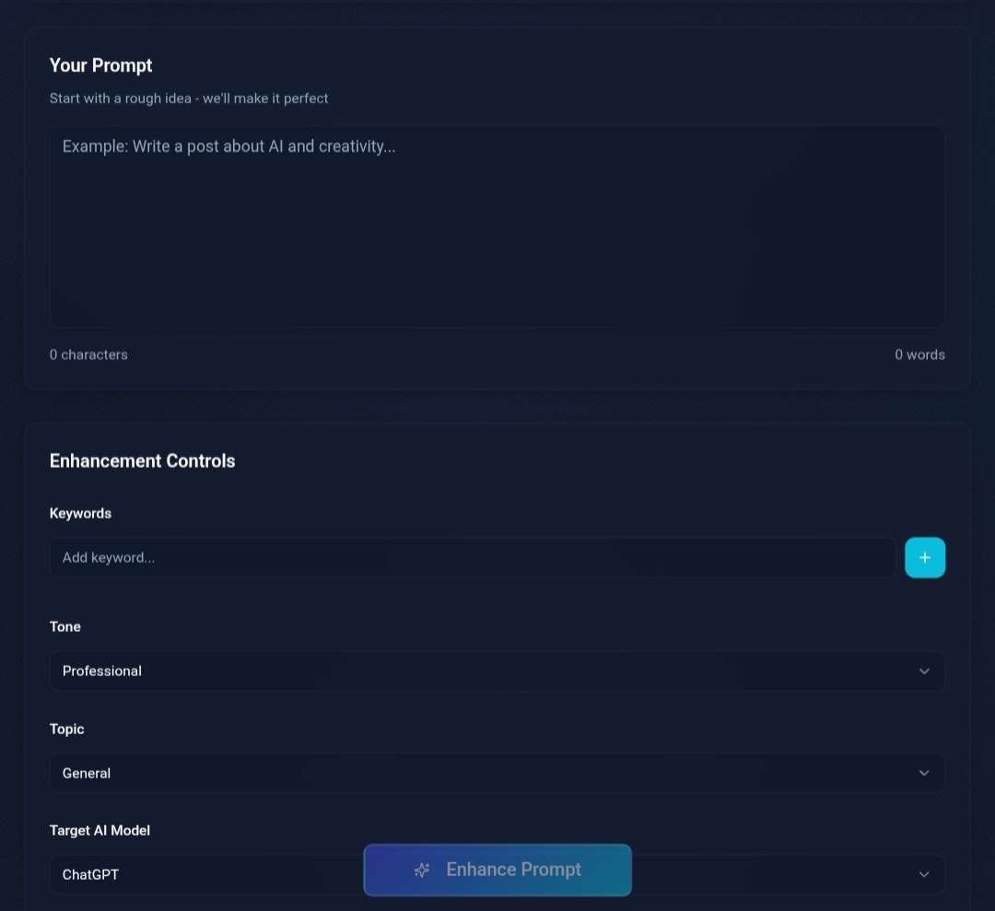Open the Topic dropdown showing General
Viewport: 995px width, 911px height.
(497, 773)
